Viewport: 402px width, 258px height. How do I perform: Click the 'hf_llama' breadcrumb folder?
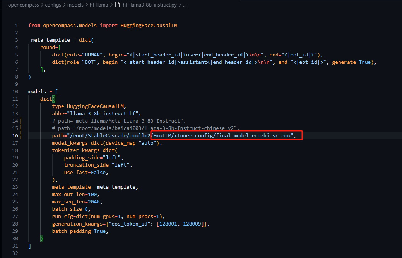(x=99, y=5)
